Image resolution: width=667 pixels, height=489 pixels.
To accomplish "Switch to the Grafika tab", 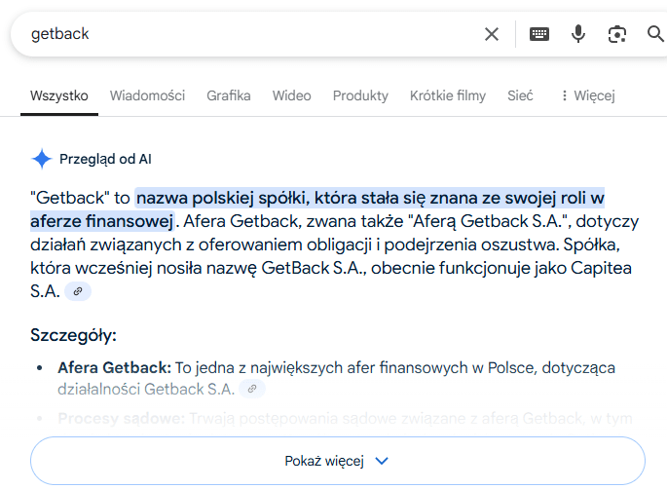I will point(229,95).
